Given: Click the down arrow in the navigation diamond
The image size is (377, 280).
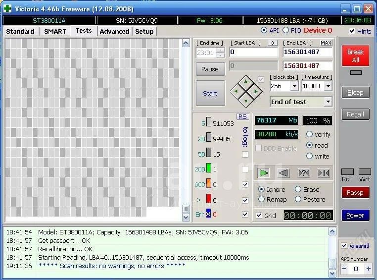Looking at the screenshot, I should [246, 101].
